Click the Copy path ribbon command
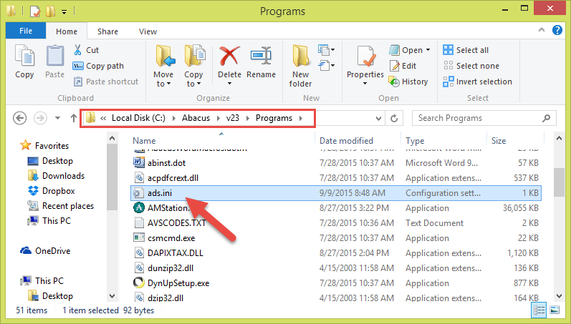The width and height of the screenshot is (571, 324). pos(98,66)
